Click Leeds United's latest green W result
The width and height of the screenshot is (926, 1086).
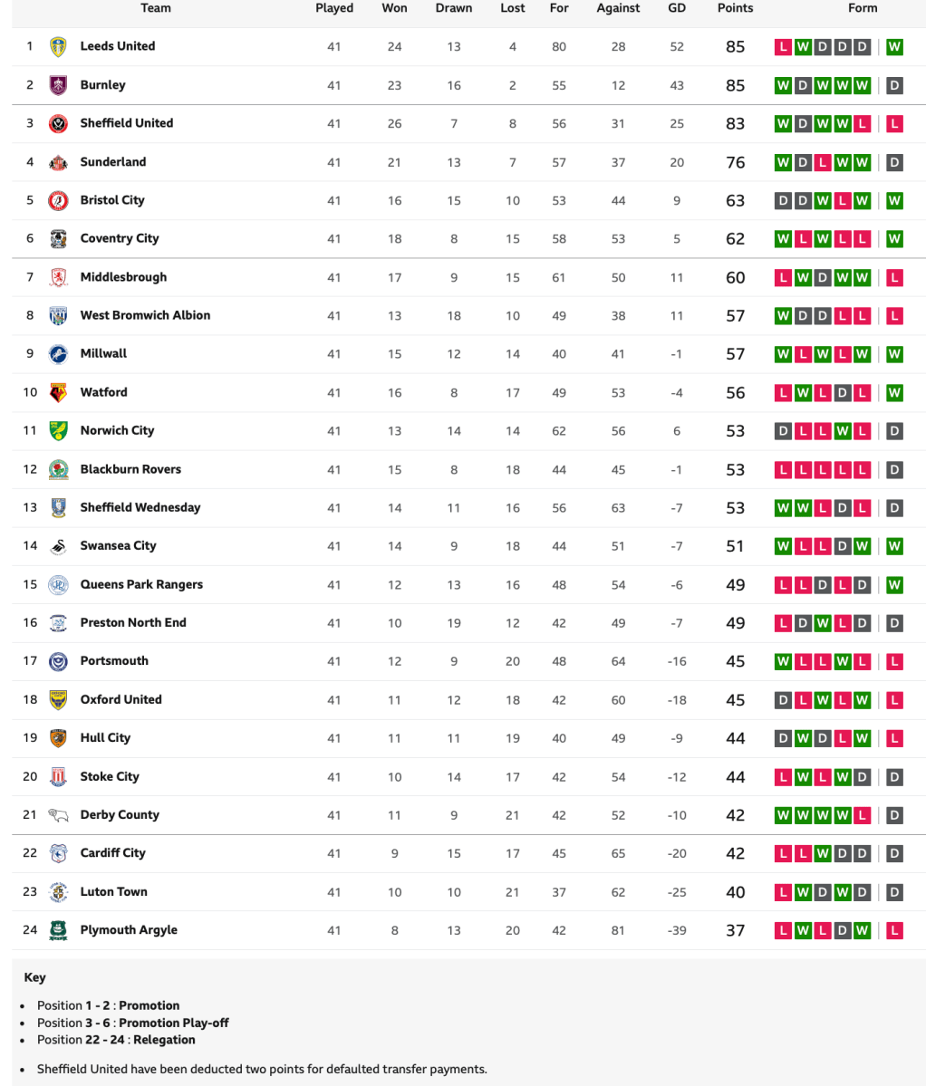894,47
